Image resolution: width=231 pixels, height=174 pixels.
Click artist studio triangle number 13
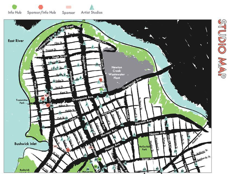click(x=60, y=113)
